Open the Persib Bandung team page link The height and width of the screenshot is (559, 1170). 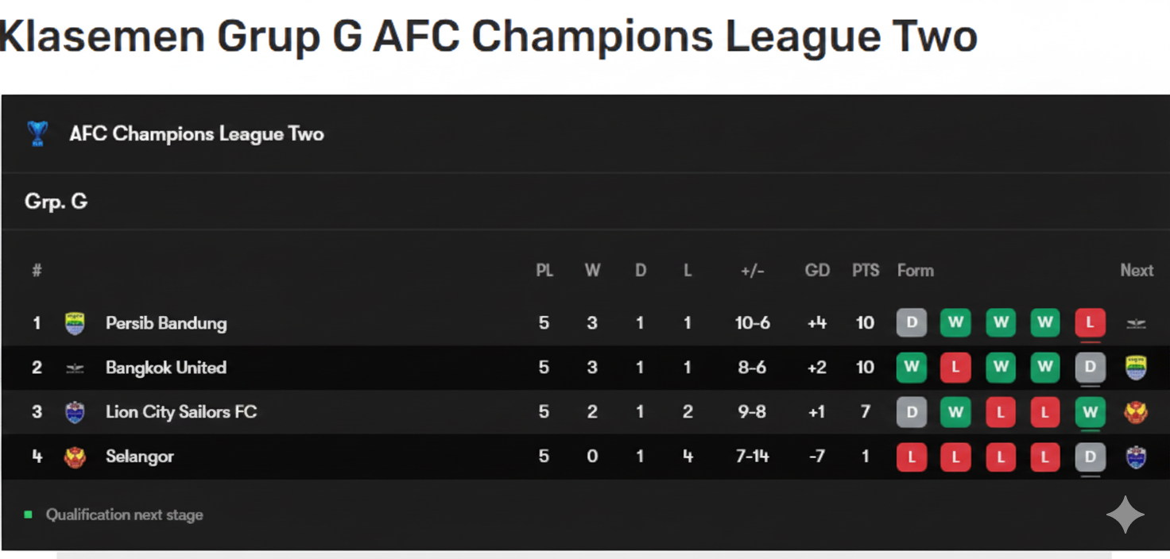165,323
